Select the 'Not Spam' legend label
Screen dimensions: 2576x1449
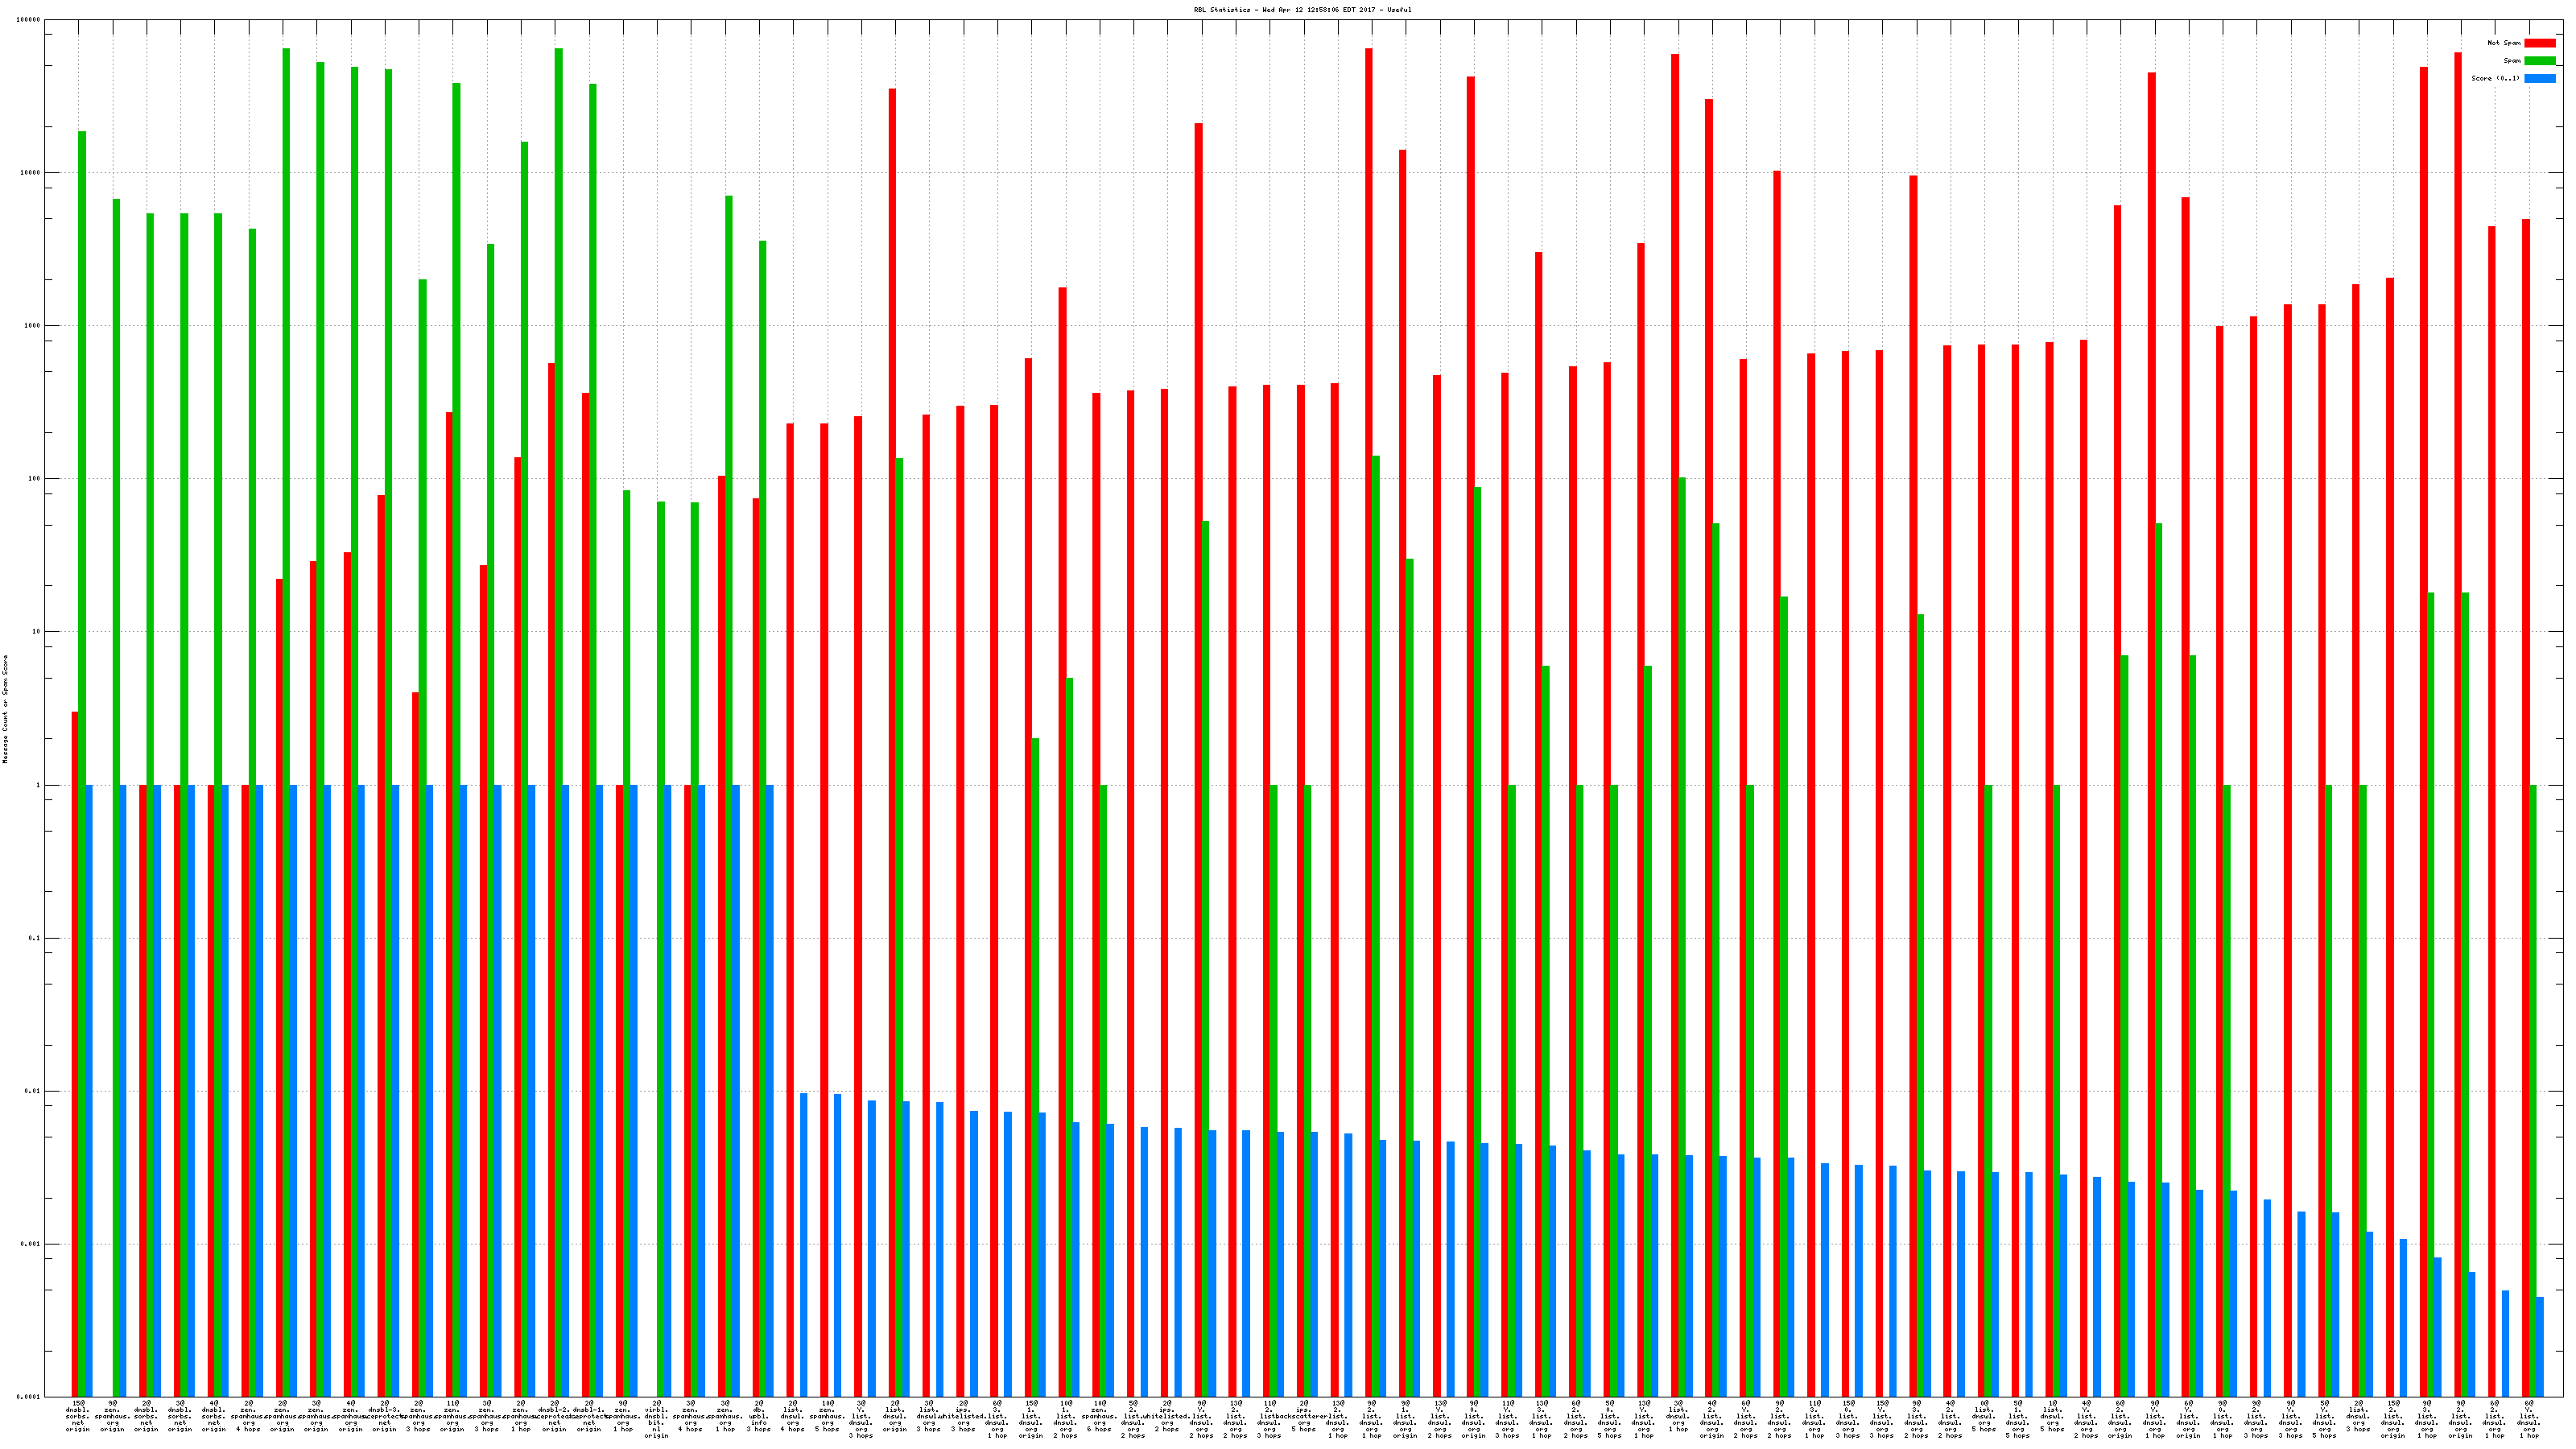coord(2504,43)
